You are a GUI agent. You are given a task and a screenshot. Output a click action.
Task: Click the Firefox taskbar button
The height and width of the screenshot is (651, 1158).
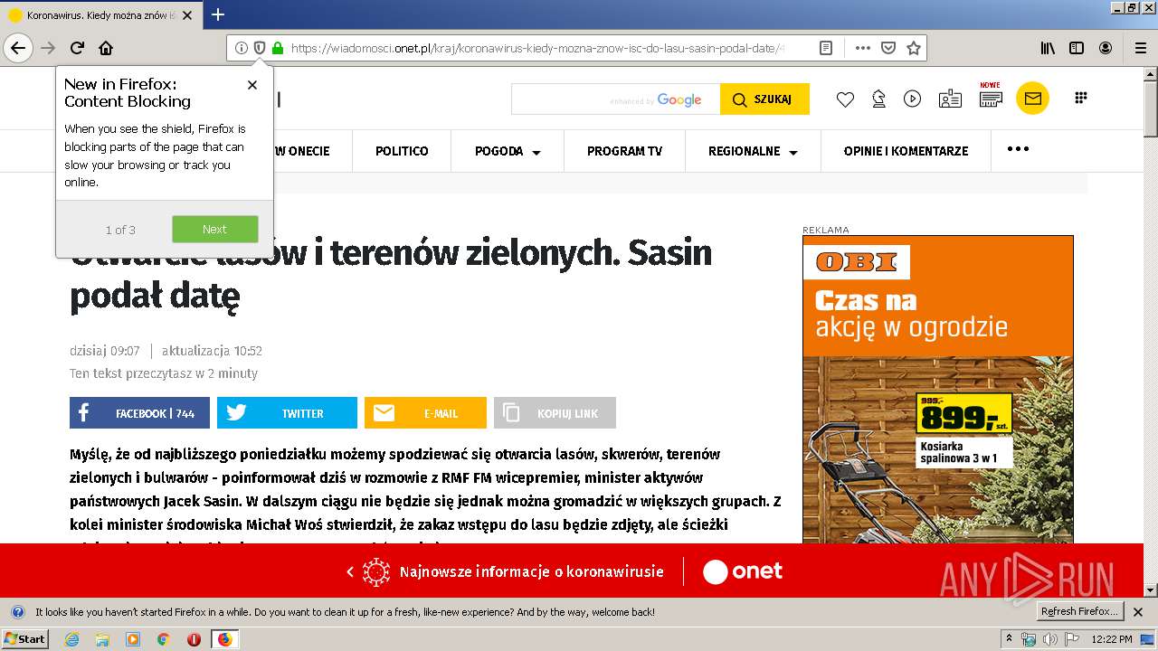click(x=224, y=639)
